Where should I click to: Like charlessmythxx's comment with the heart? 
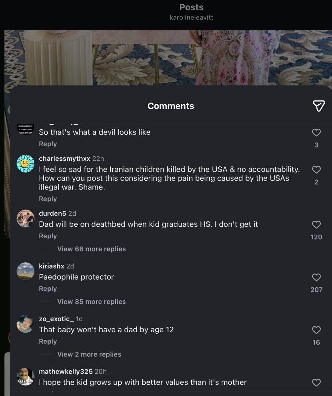tap(316, 170)
